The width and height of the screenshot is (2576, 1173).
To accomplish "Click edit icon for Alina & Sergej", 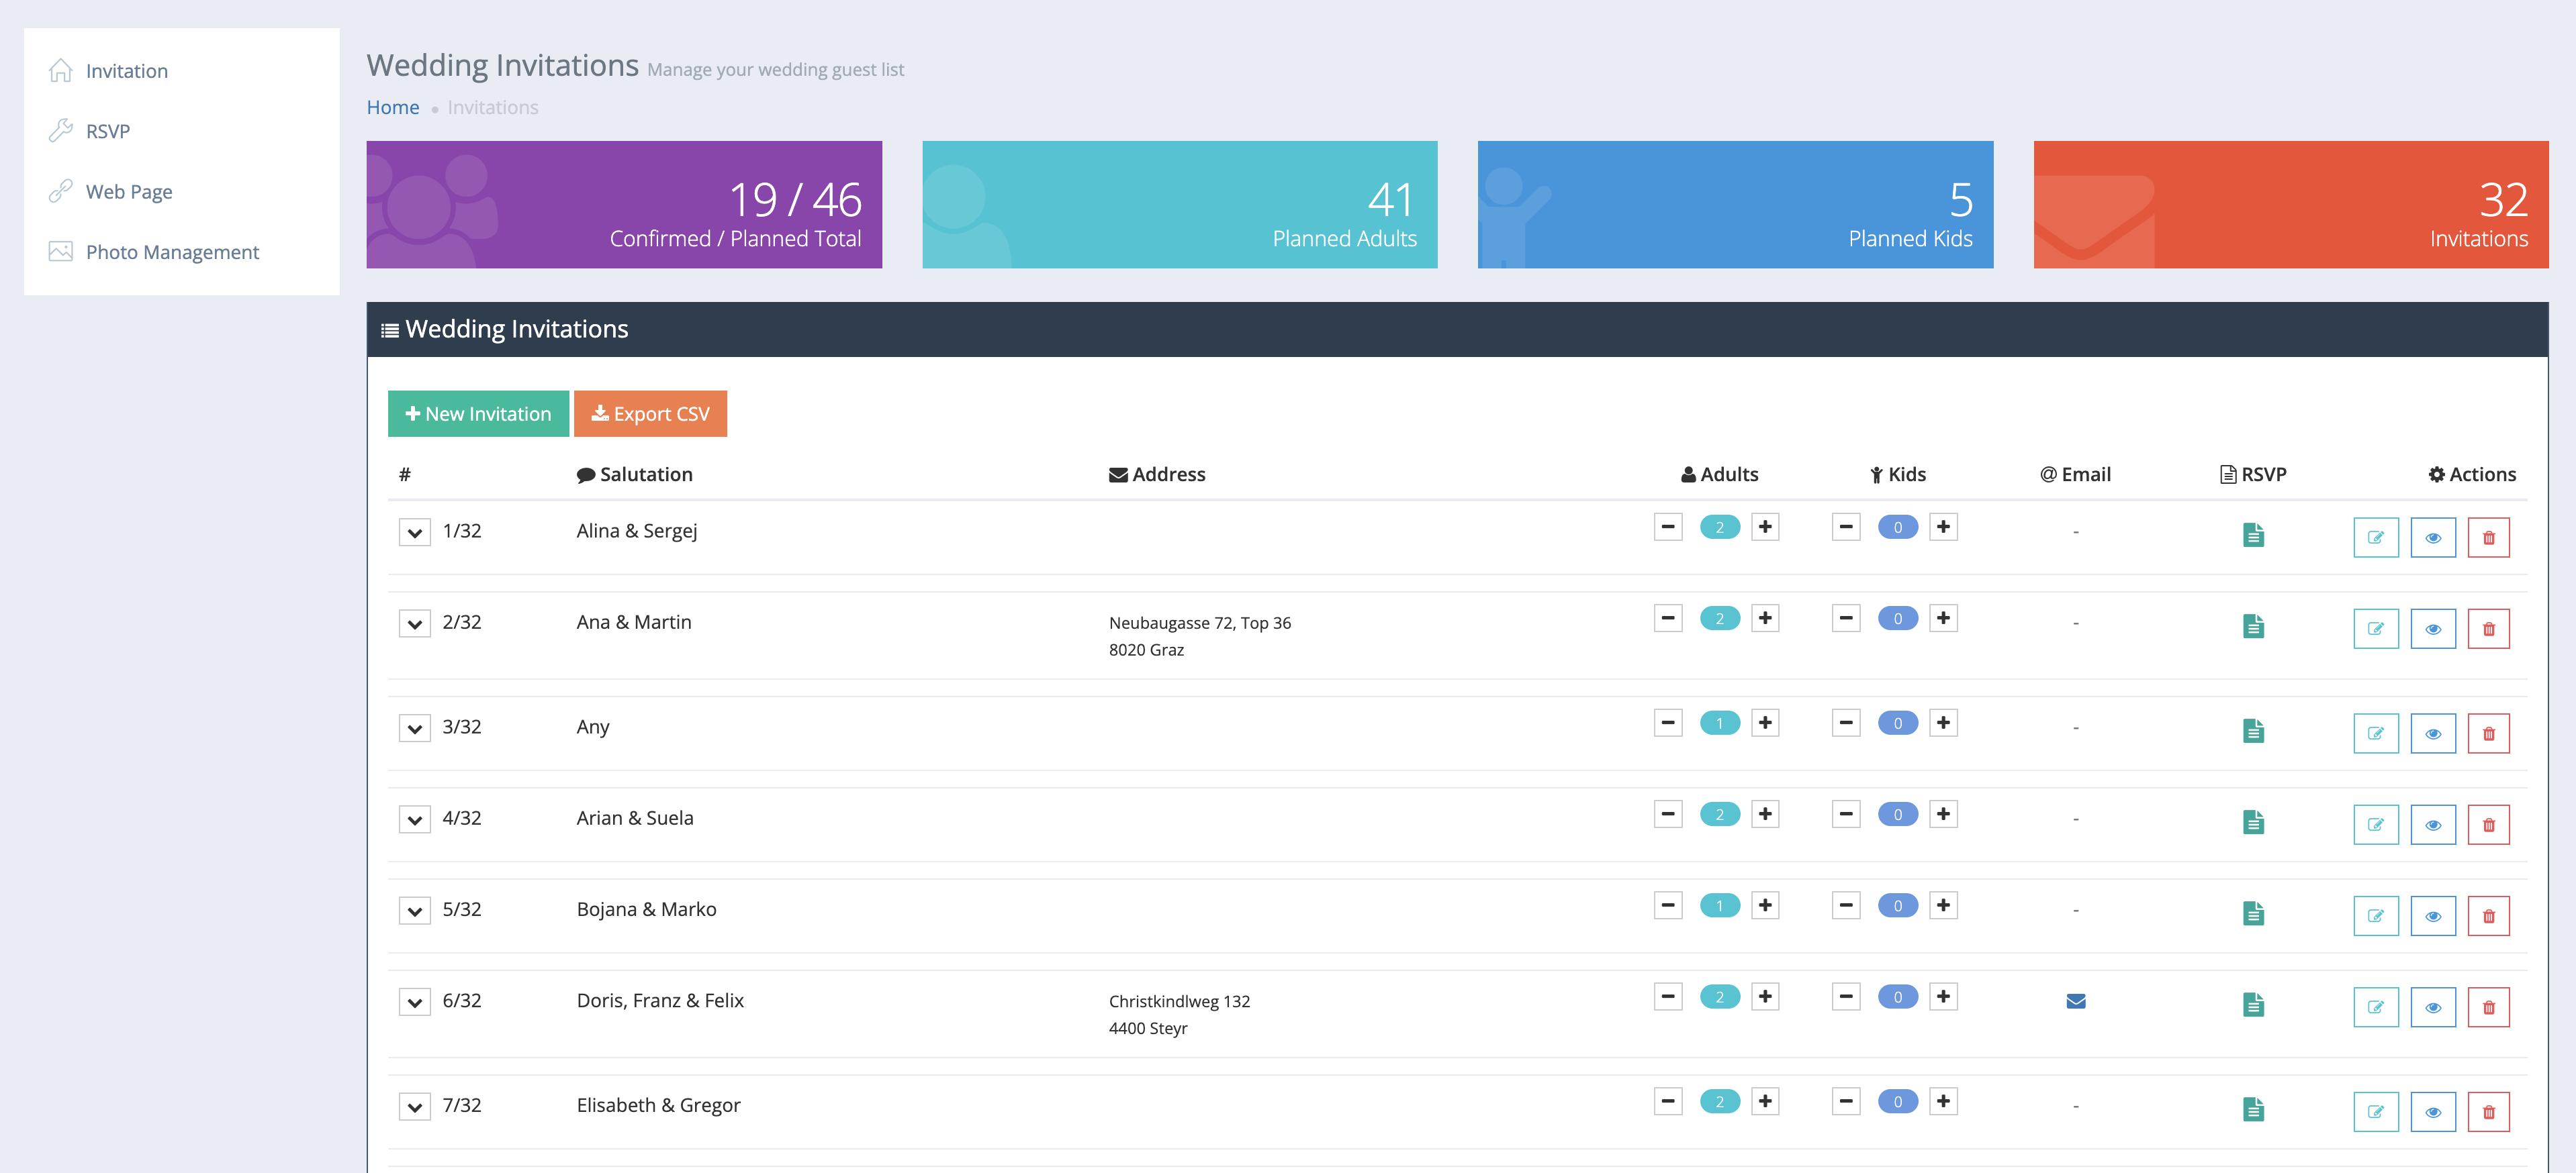I will click(2375, 538).
